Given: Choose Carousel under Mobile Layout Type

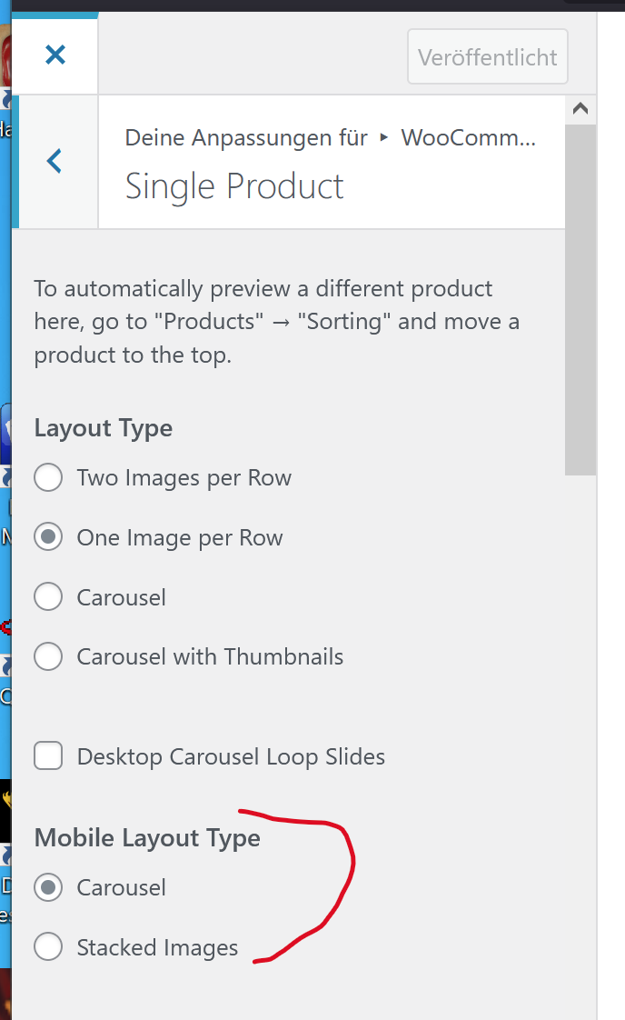Looking at the screenshot, I should click(x=48, y=887).
